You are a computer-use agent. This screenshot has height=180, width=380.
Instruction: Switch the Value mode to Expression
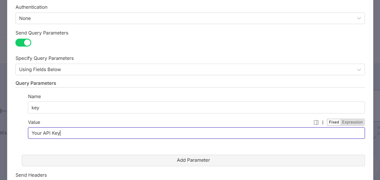352,122
